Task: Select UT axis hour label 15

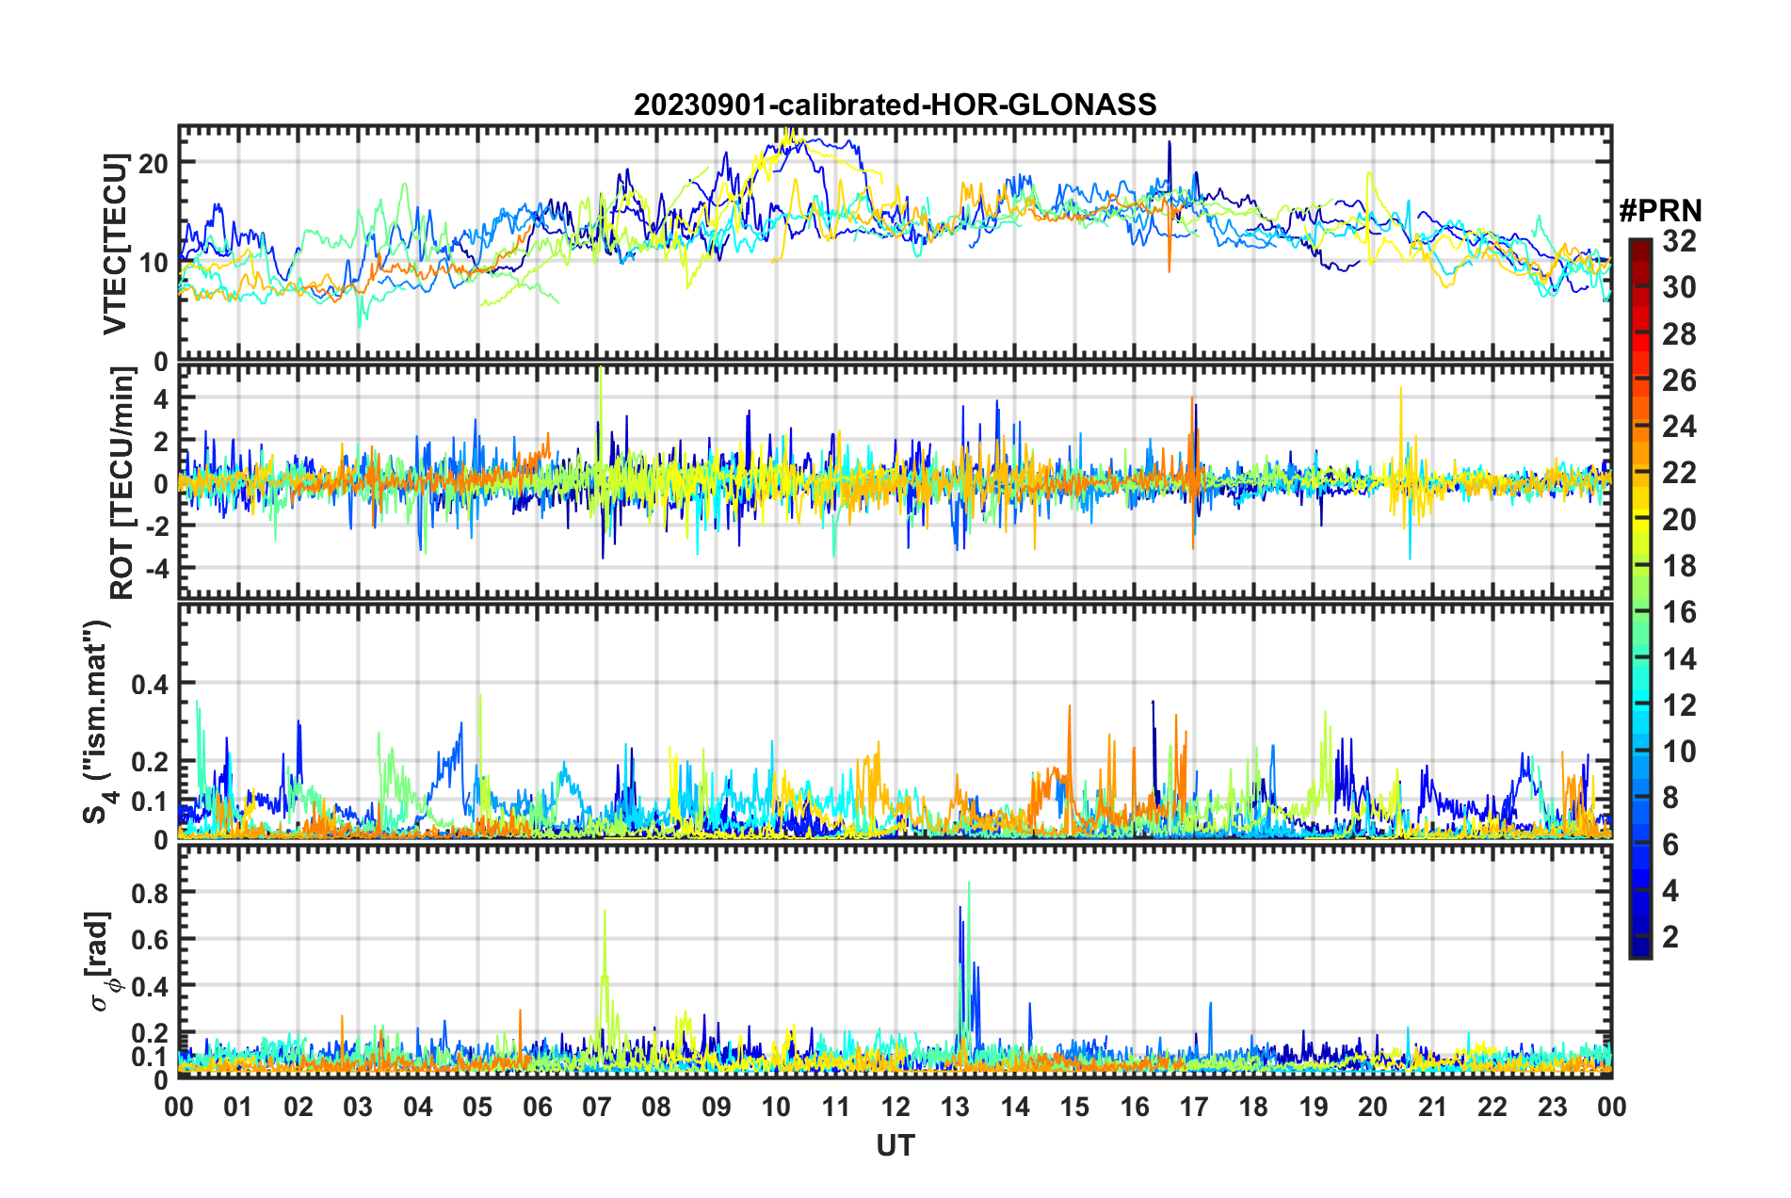Action: click(1074, 1107)
